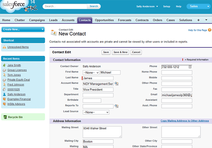Switch to the Forecasts tab

124,20
